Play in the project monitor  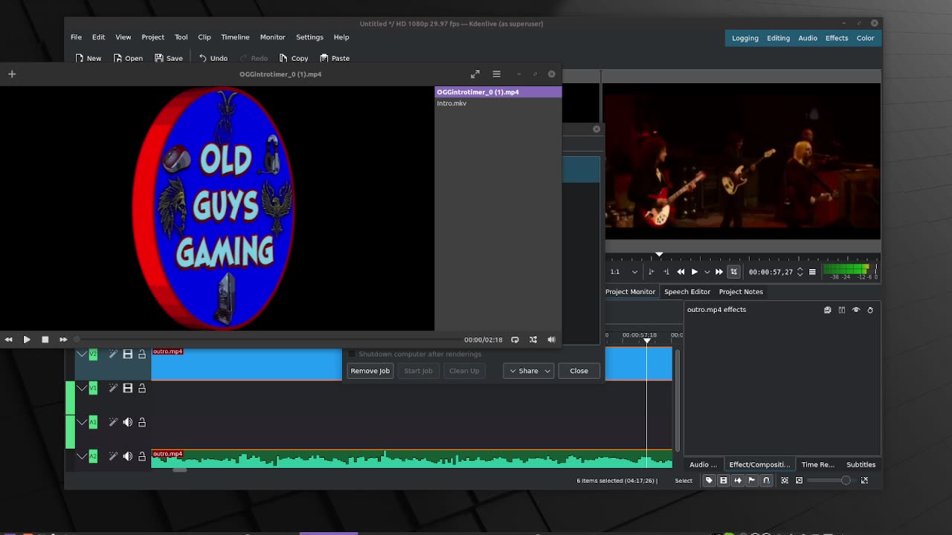[695, 272]
